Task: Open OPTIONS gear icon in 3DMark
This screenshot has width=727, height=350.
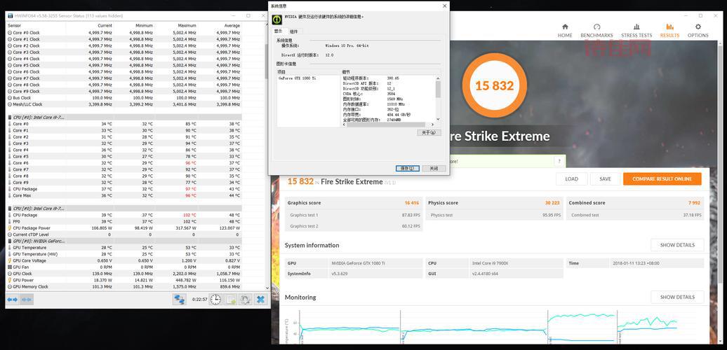Action: (x=698, y=27)
